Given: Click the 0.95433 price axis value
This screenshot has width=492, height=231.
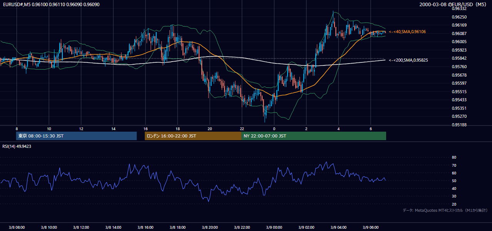Looking at the screenshot, I should click(459, 100).
